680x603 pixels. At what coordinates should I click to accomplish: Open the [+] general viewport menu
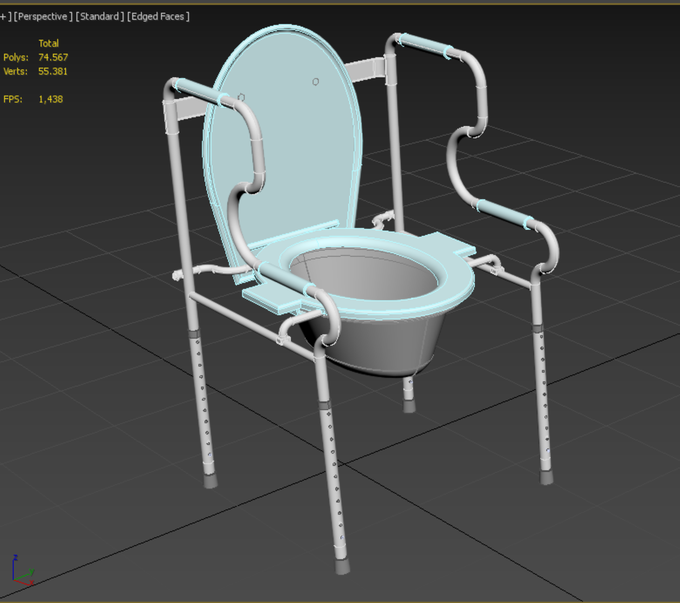click(x=3, y=17)
